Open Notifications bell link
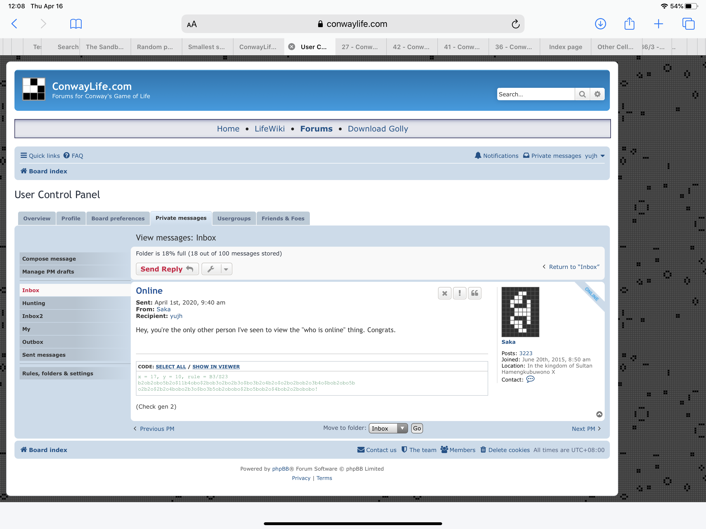The image size is (706, 529). 496,156
